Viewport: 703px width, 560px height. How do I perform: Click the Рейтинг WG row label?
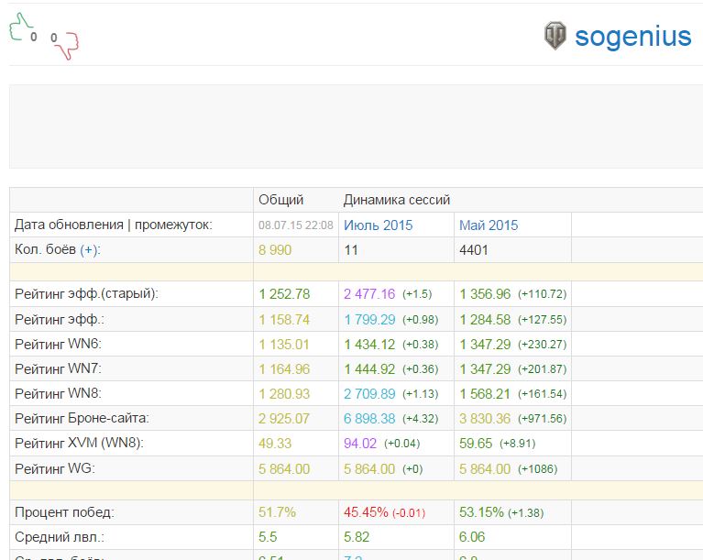[55, 469]
